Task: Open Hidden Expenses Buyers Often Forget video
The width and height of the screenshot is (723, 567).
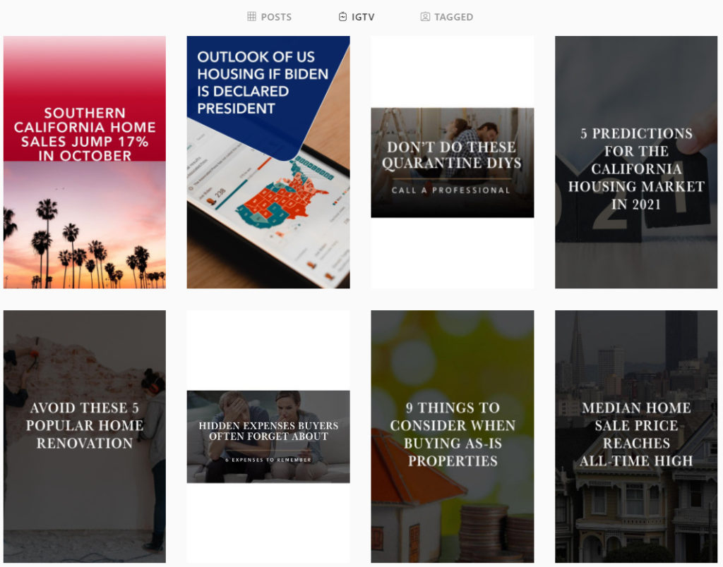Action: pos(268,437)
